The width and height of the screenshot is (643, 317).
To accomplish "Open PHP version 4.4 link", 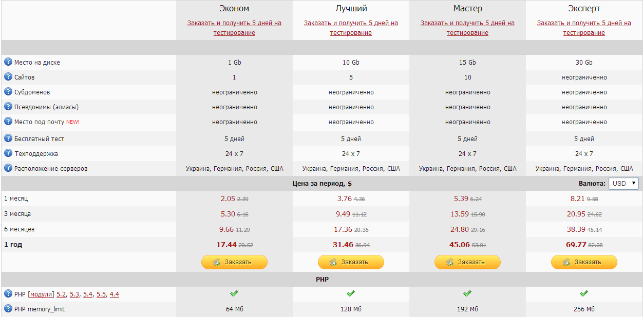I will [115, 294].
